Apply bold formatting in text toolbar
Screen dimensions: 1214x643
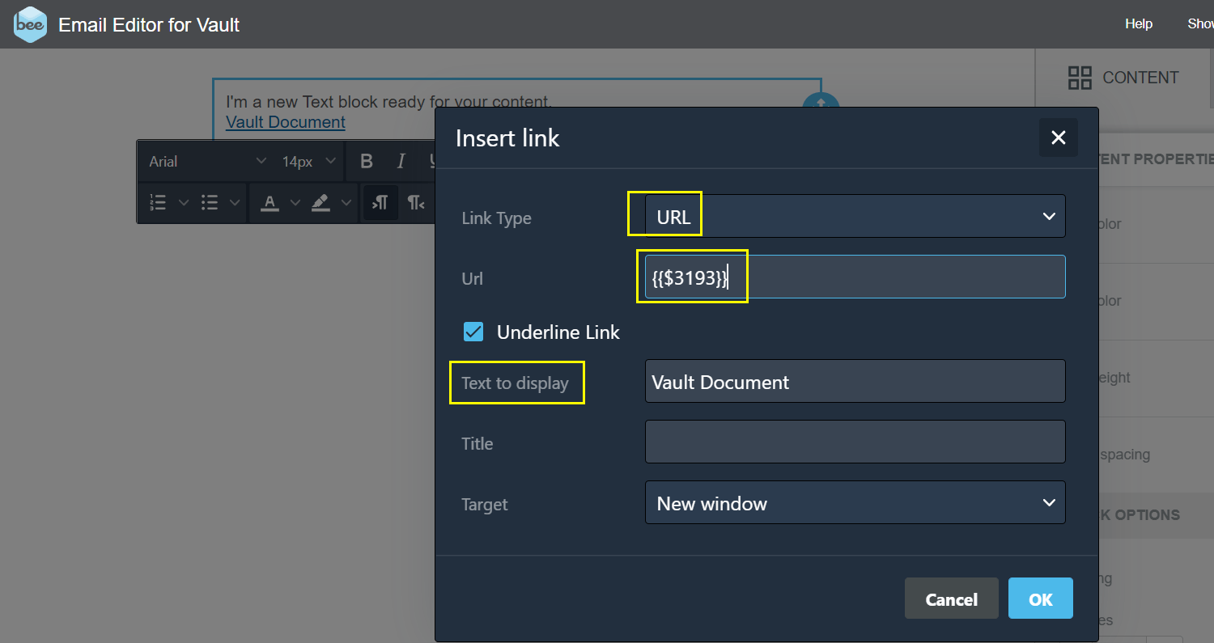pyautogui.click(x=366, y=161)
